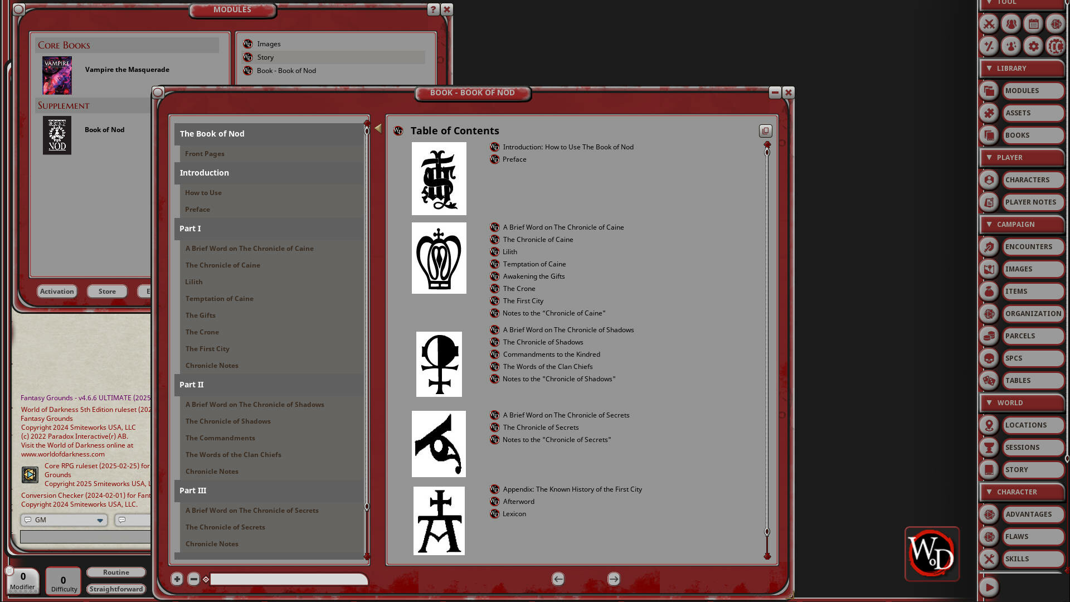Open the options gear tool icon

tap(1033, 46)
